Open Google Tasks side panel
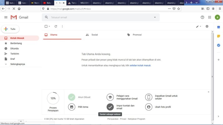The height and width of the screenshot is (125, 223). tap(219, 45)
